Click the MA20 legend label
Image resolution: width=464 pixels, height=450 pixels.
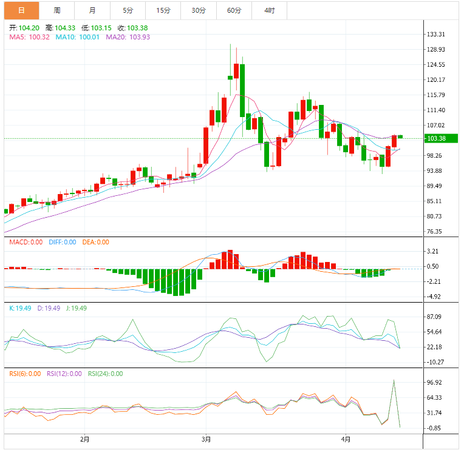[x=128, y=37]
